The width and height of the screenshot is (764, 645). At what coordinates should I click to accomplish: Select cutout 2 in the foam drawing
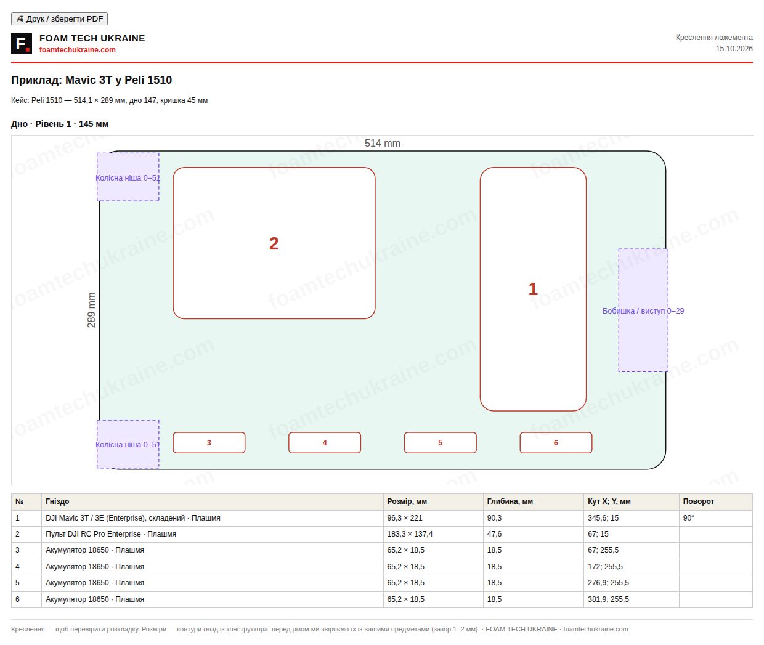[x=274, y=243]
